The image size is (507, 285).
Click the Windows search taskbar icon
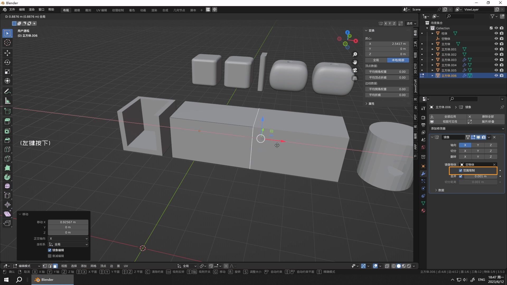(19, 280)
